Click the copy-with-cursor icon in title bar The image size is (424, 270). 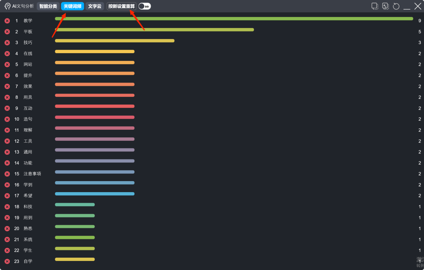click(386, 6)
